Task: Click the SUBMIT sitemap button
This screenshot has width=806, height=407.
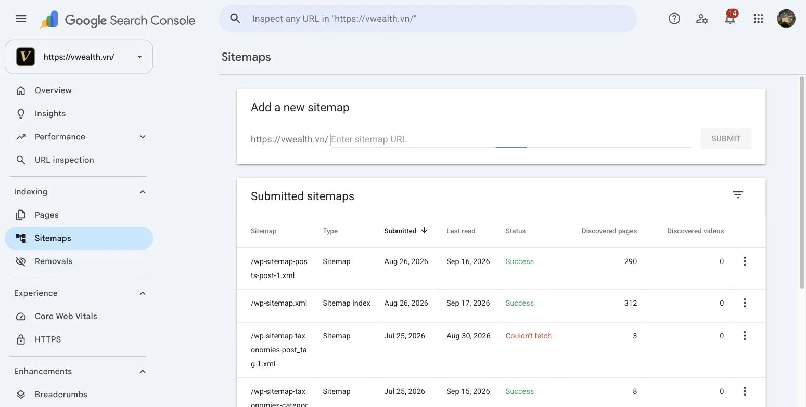Action: point(726,139)
